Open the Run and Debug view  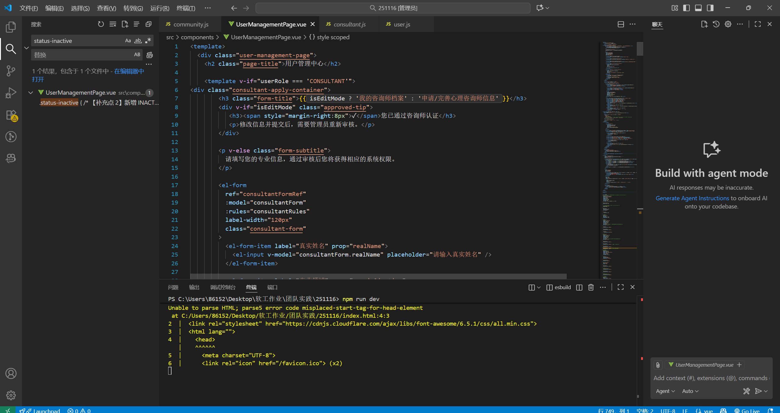(x=11, y=93)
